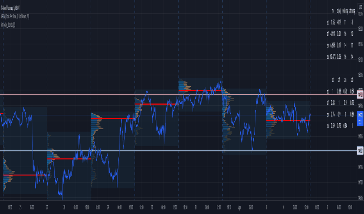Click the 0.26 z(rv) value for zb
This screenshot has height=214, width=364.
(x=339, y=57)
